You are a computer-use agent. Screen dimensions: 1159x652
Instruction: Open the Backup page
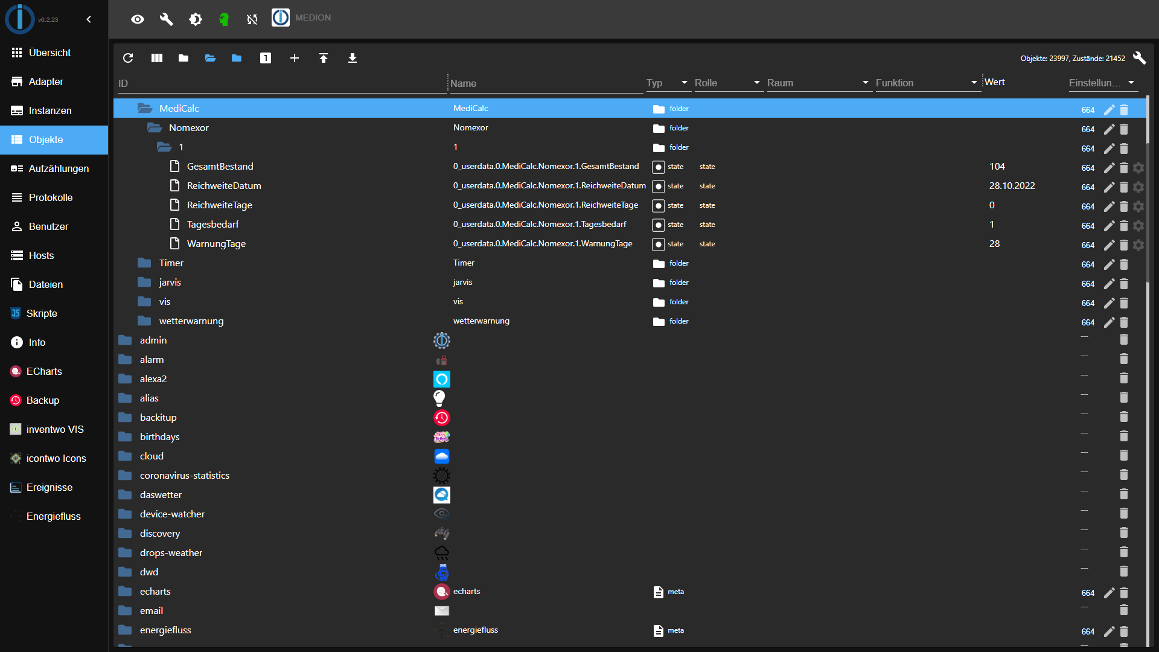(54, 400)
